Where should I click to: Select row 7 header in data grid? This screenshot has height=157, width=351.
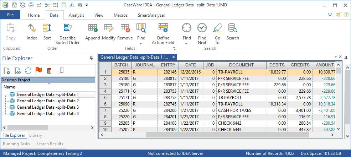click(105, 110)
